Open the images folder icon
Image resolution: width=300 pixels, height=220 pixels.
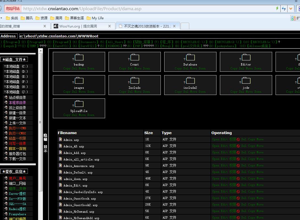(79, 81)
